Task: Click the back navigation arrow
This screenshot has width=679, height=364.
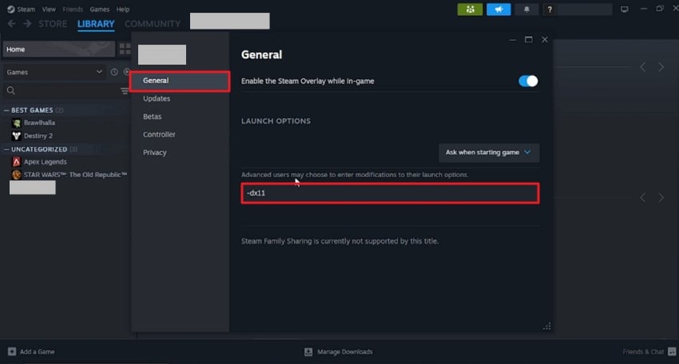Action: click(12, 24)
